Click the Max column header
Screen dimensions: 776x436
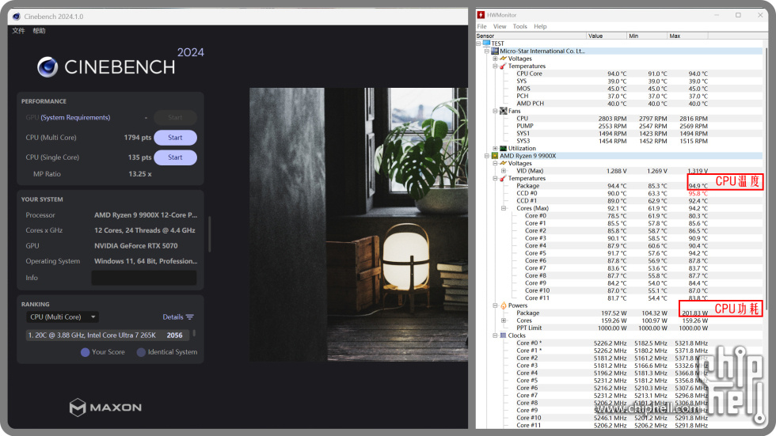tap(687, 36)
